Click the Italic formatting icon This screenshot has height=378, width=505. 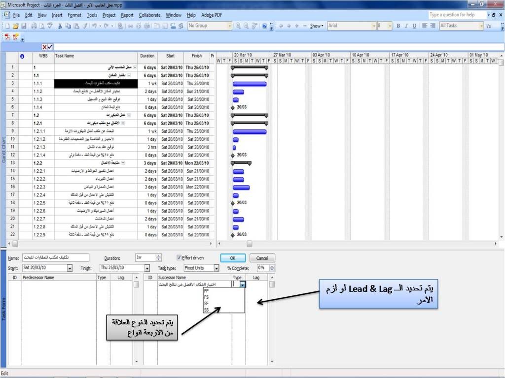point(406,26)
